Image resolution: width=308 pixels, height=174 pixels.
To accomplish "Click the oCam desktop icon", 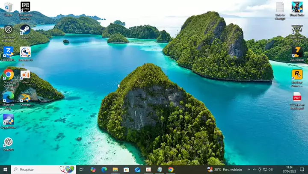I will 25,75.
